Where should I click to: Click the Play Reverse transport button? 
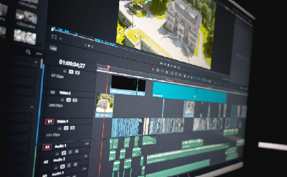(165, 64)
